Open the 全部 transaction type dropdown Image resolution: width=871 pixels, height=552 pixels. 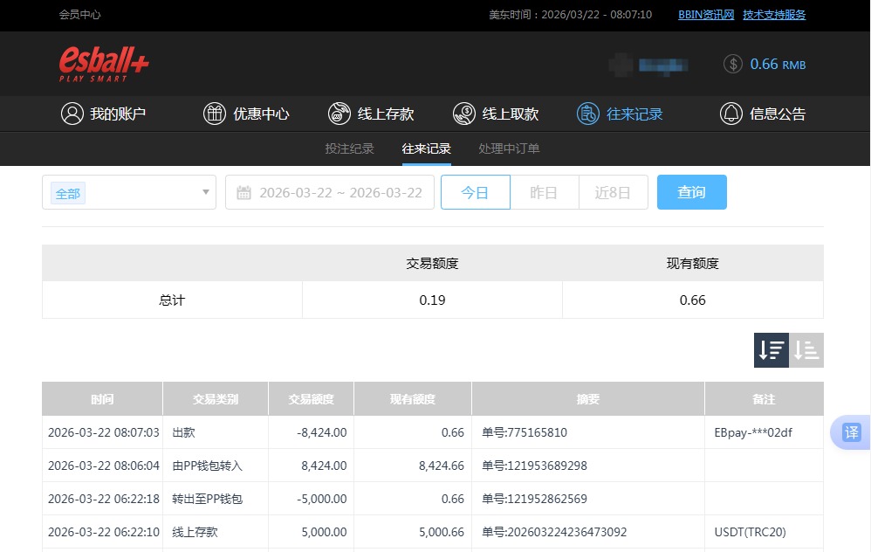[x=128, y=192]
